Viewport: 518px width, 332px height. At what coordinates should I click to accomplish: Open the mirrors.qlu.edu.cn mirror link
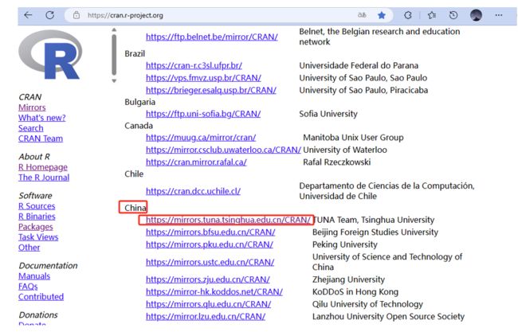click(209, 304)
